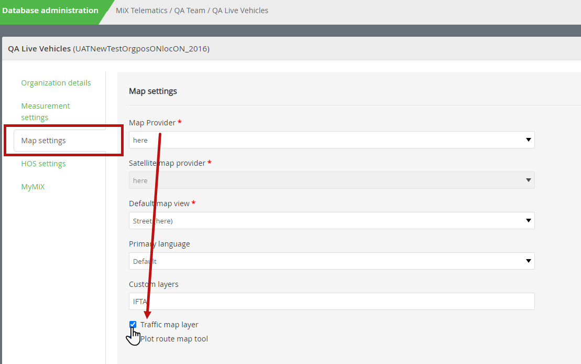Open Default map view dropdown
This screenshot has width=581, height=364.
(332, 221)
